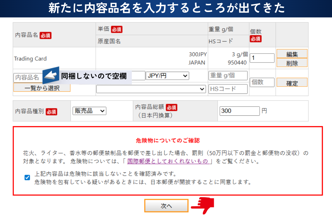Toggle the dangerous goods confirmation checkbox

click(27, 177)
